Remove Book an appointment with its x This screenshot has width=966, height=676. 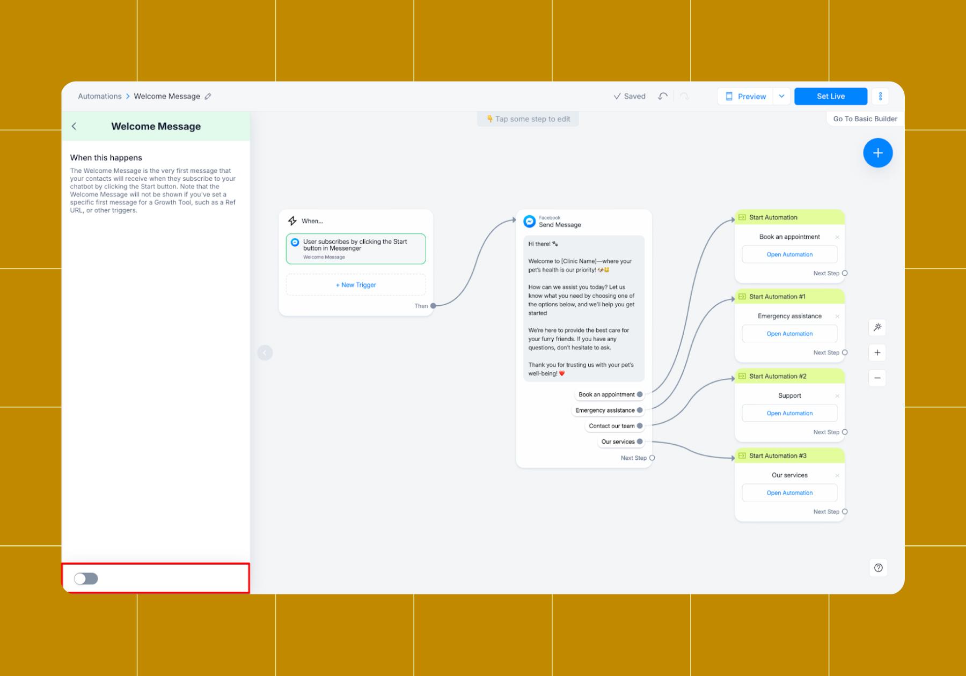[x=837, y=237]
